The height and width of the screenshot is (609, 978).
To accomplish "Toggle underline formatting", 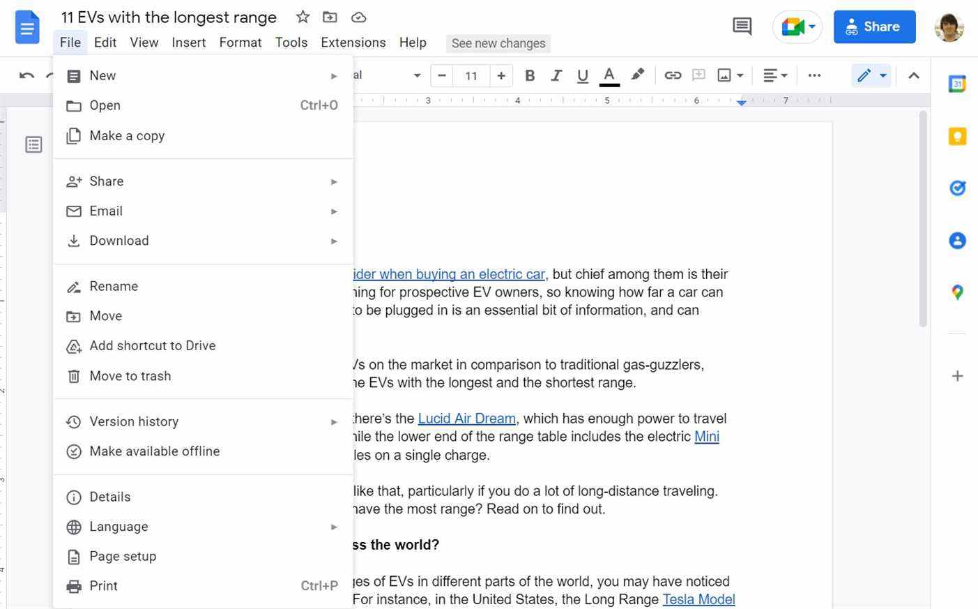I will coord(583,75).
